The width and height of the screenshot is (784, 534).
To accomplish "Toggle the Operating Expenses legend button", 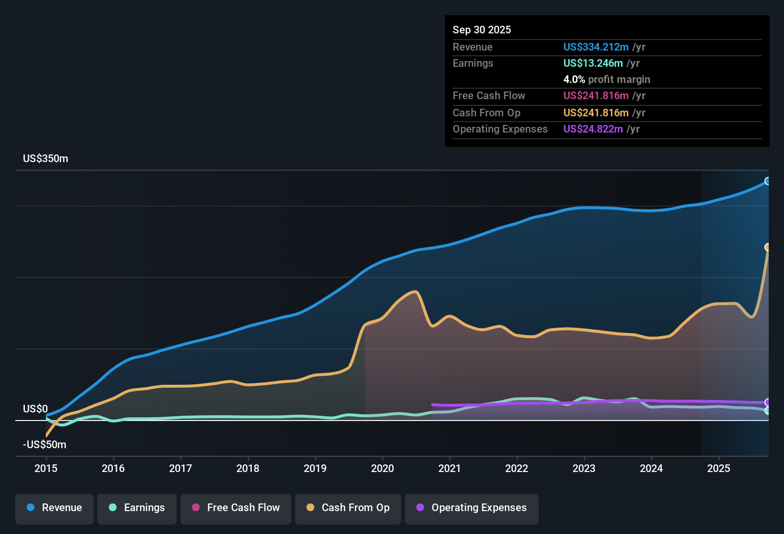I will [472, 508].
